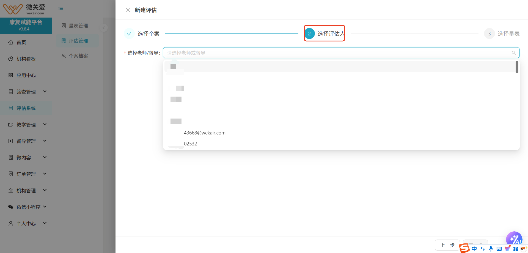The image size is (528, 253).
Task: Click the microphone icon in IME toolbar
Action: [491, 249]
